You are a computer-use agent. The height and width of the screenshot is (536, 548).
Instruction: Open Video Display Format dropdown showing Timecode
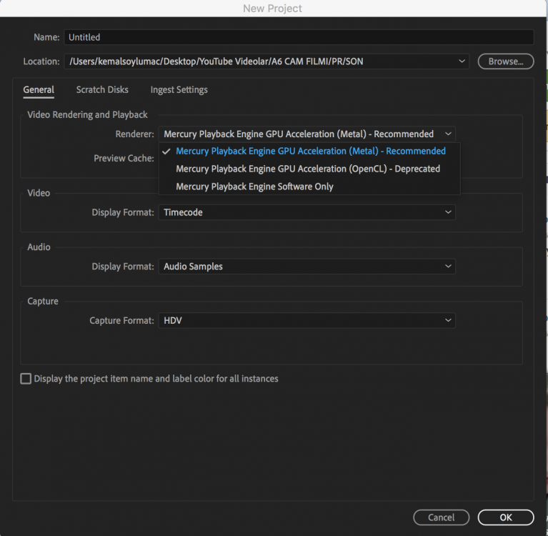[307, 212]
